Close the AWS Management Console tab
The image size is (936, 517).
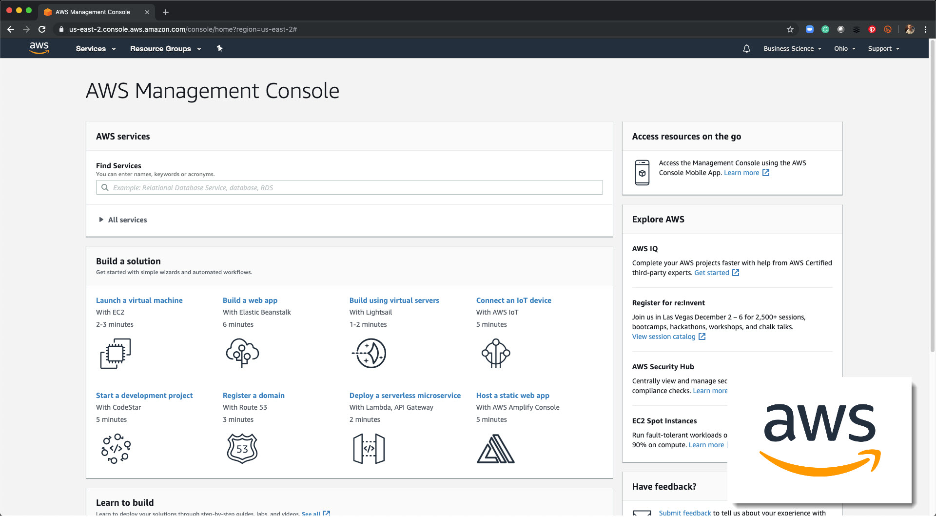[147, 12]
